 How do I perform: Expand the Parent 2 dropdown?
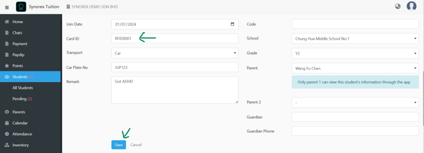point(355,102)
